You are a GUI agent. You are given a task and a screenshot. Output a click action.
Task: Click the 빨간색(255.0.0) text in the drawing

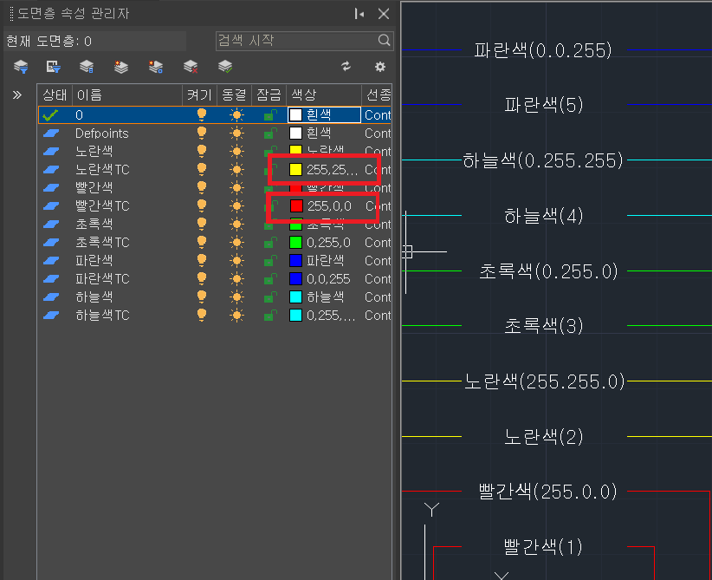548,492
